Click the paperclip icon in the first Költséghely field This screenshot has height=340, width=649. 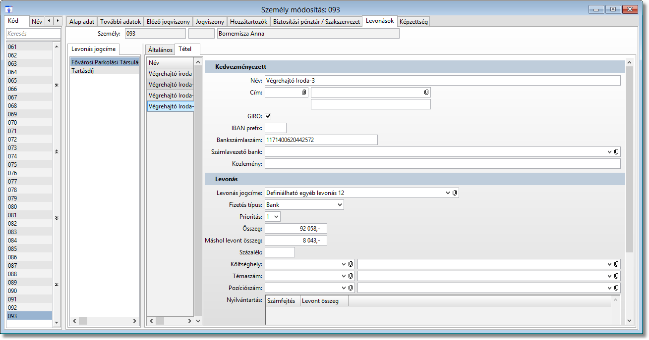[350, 264]
